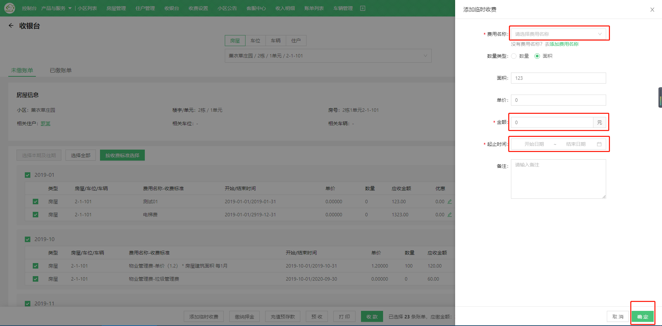Click the app logo icon
Image resolution: width=662 pixels, height=326 pixels.
(x=9, y=8)
